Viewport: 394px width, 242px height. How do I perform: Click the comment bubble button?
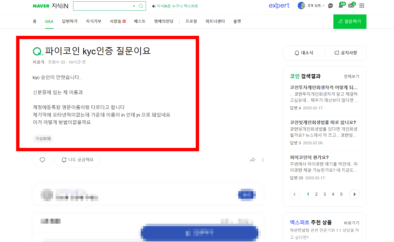tap(43, 160)
